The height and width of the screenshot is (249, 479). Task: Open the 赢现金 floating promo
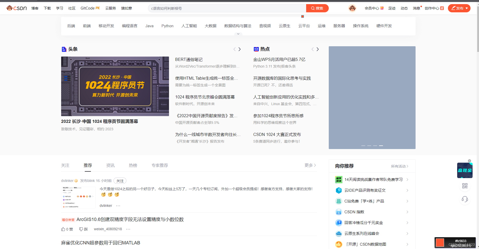pyautogui.click(x=465, y=170)
